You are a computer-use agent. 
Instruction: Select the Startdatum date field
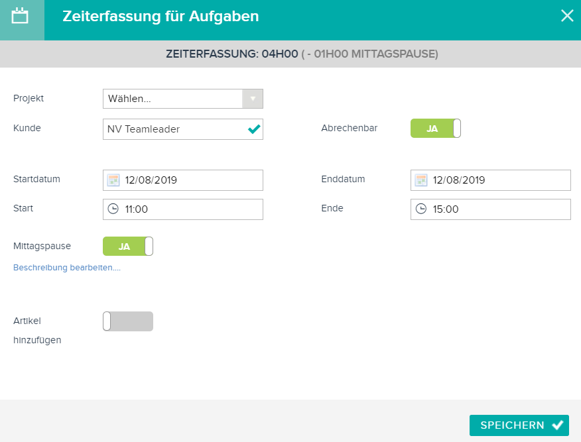(x=183, y=180)
